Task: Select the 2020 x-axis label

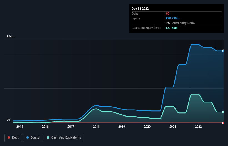Action: point(147,127)
